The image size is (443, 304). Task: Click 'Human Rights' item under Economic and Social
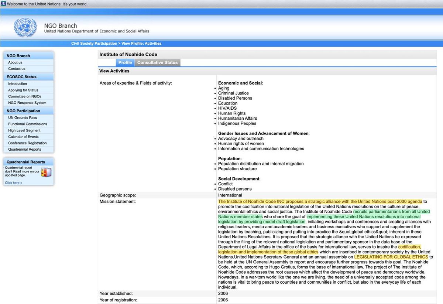[x=232, y=113]
